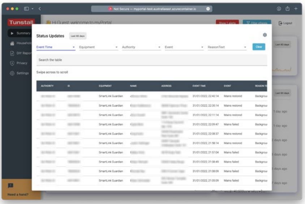Image resolution: width=305 pixels, height=204 pixels.
Task: Open ReasonText filter dropdown
Action: click(227, 47)
